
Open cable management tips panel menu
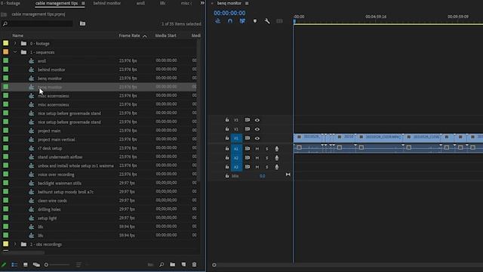[83, 3]
